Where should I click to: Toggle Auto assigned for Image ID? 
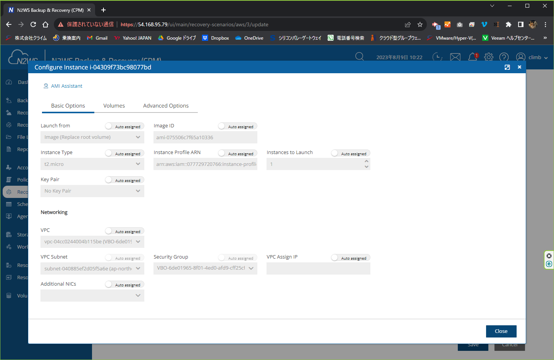237,126
